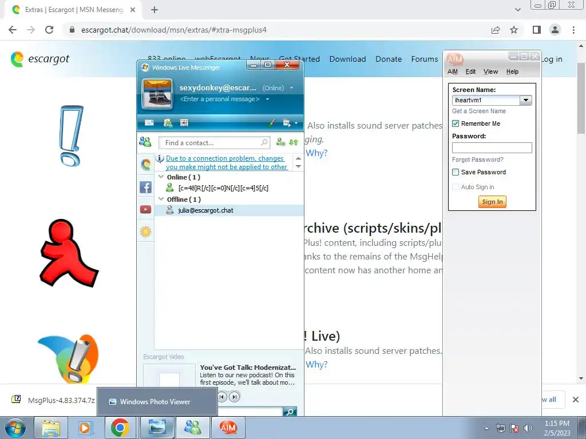This screenshot has width=586, height=439.
Task: Click the sexydonkey display picture
Action: coord(157,93)
